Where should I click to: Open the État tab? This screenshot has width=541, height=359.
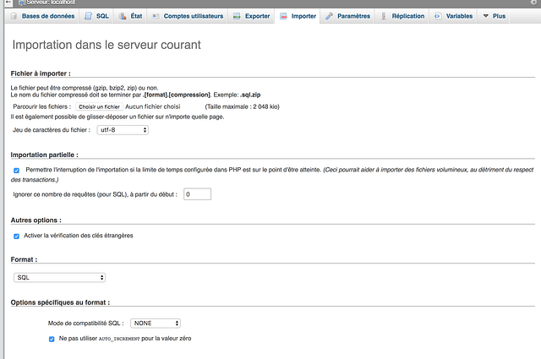[130, 16]
